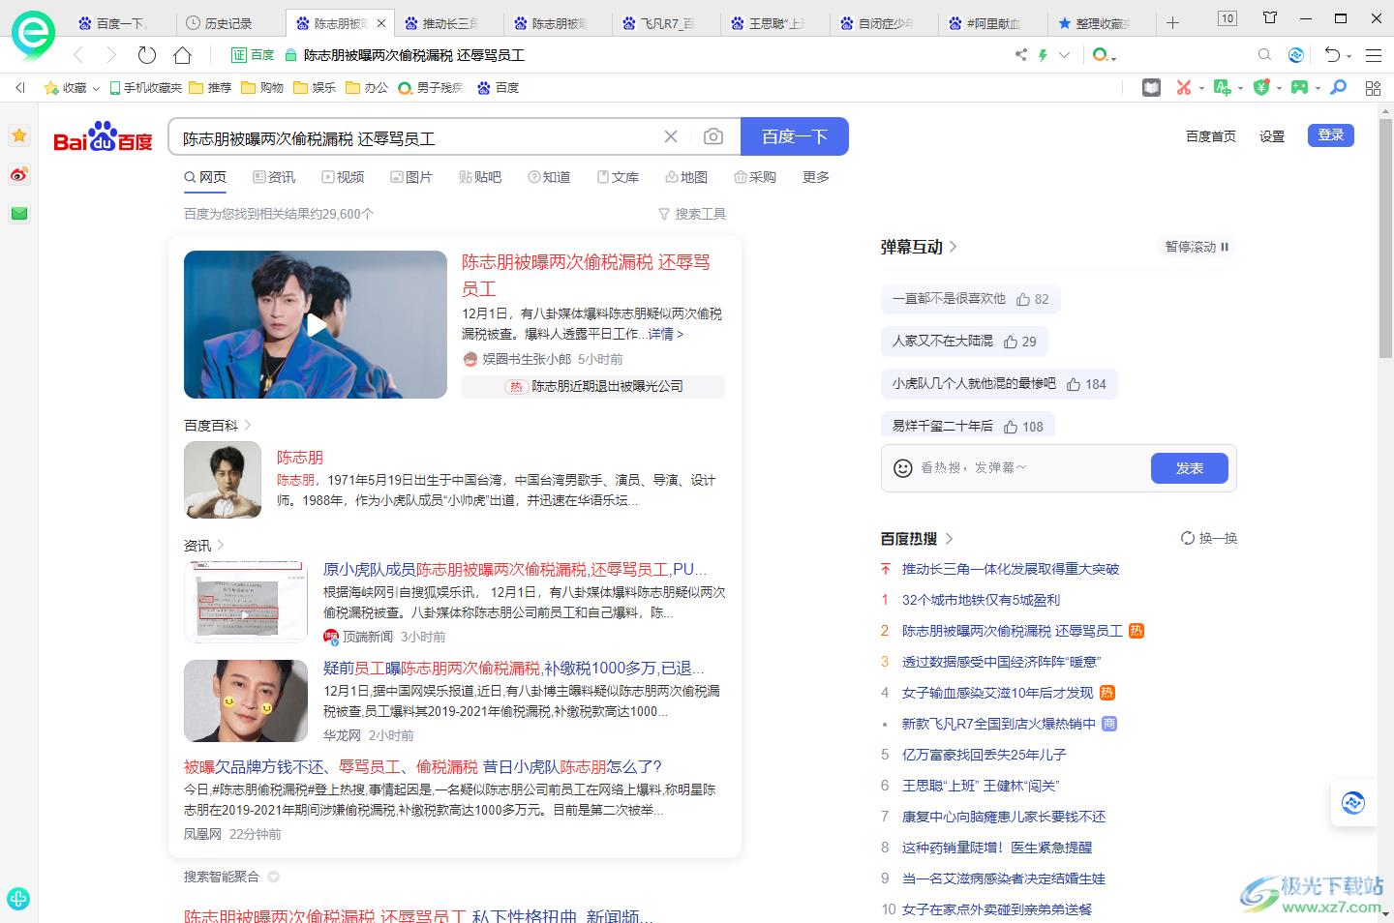
Task: Clear the Baidu search box text
Action: 671,137
